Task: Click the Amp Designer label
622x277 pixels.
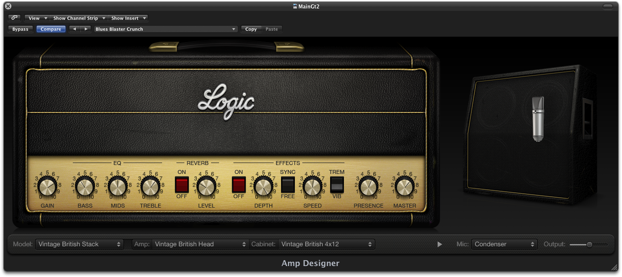Action: point(310,263)
